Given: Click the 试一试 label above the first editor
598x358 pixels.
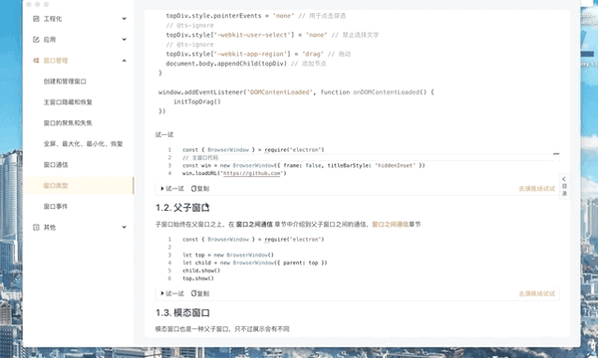Looking at the screenshot, I should coord(164,134).
